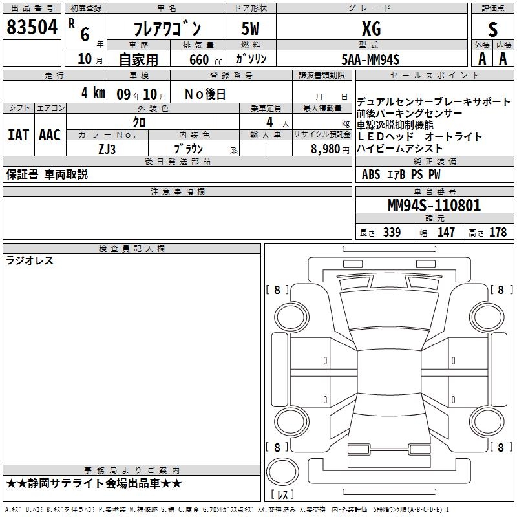
Task: Click the first registration month 10月
Action: pyautogui.click(x=90, y=59)
